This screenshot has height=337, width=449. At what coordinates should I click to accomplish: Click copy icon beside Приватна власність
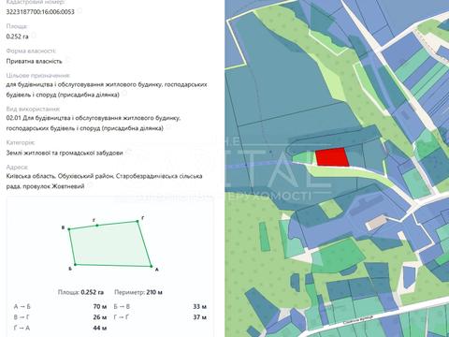67,60
